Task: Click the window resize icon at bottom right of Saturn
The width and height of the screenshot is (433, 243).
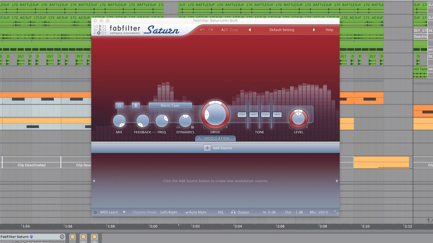Action: coord(336,212)
